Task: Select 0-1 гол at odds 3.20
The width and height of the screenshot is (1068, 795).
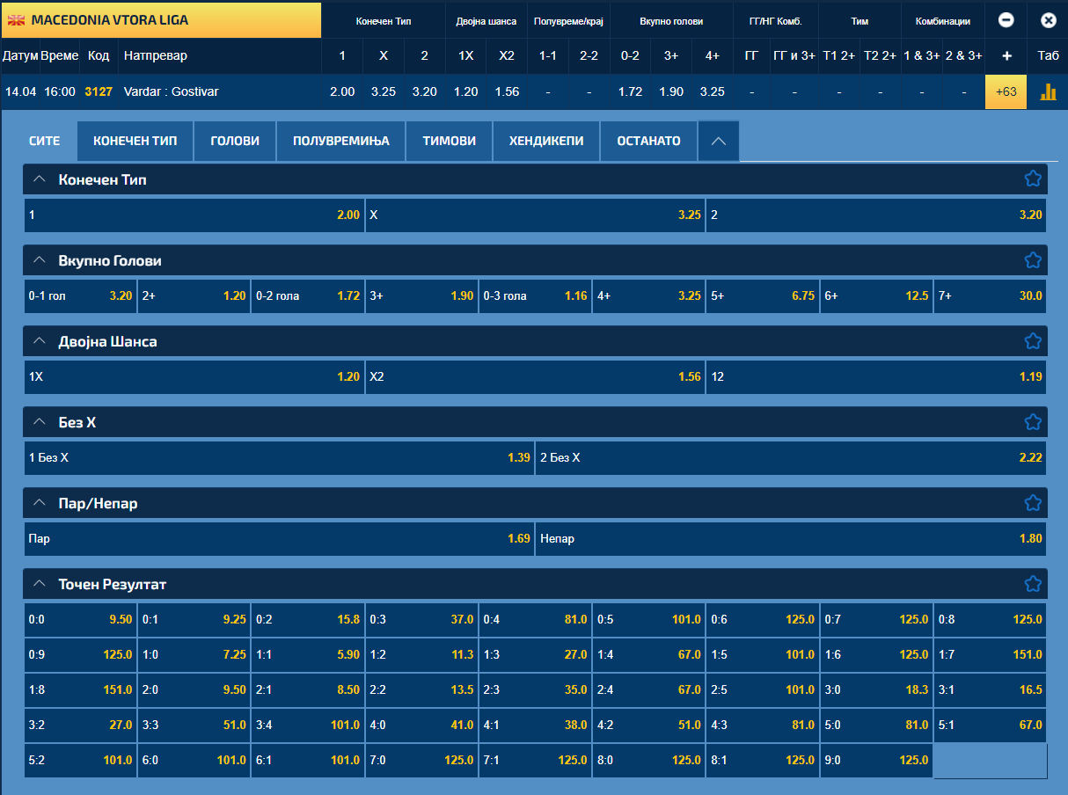Action: coord(80,295)
